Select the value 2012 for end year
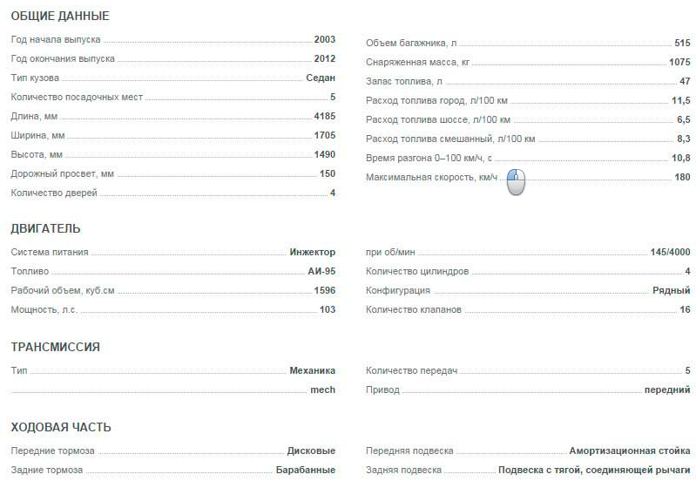This screenshot has width=696, height=481. pos(324,58)
